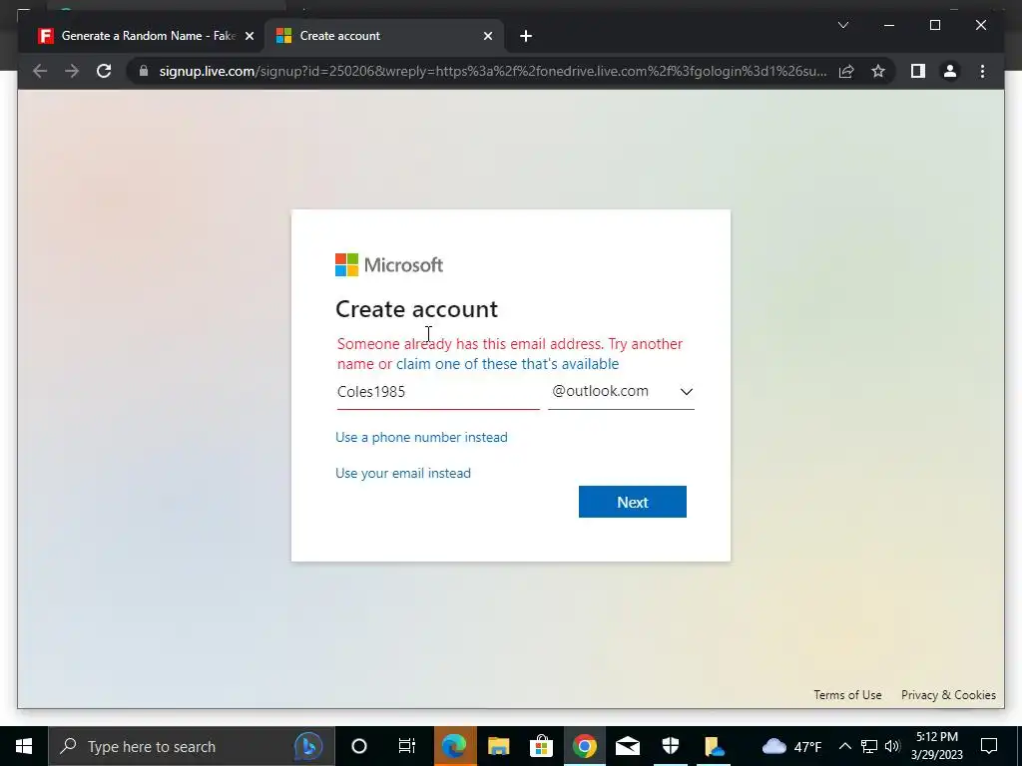This screenshot has width=1022, height=766.
Task: Open the Chrome profile menu
Action: tap(950, 71)
